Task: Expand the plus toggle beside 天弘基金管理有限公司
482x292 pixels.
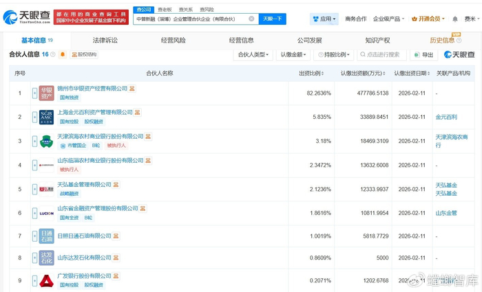Action: coord(34,189)
